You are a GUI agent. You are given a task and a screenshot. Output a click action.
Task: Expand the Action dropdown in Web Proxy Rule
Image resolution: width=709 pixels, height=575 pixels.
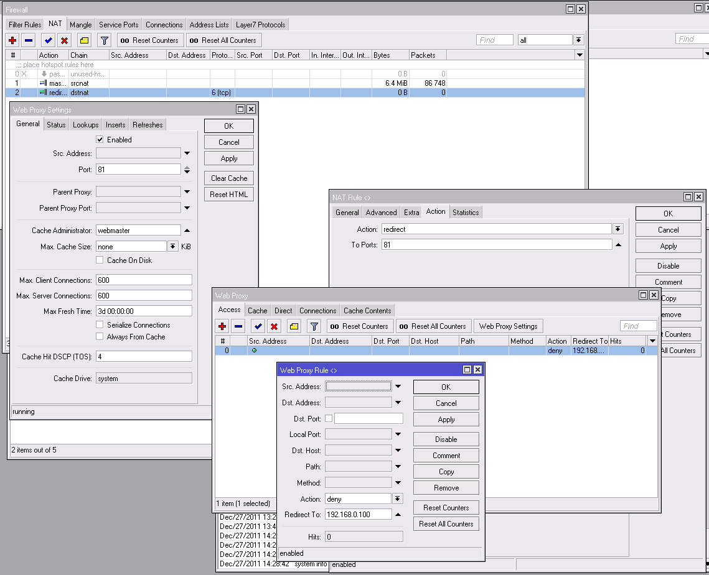397,499
